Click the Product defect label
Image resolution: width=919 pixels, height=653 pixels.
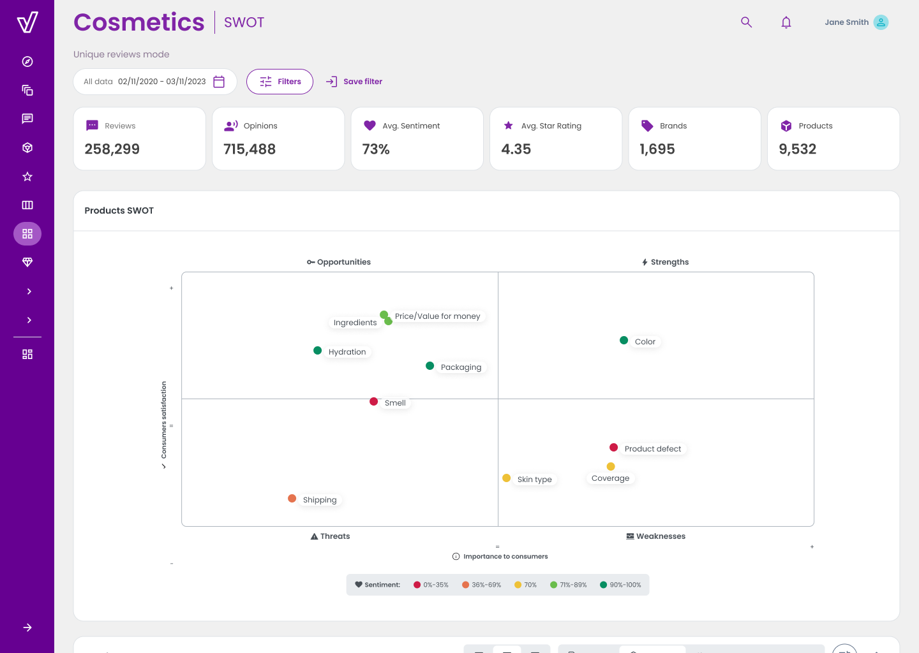(653, 449)
